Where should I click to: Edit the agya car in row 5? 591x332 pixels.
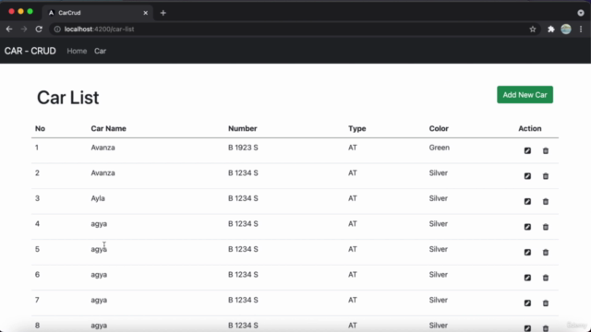[x=527, y=252]
